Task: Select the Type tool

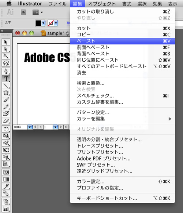Action: [6, 78]
